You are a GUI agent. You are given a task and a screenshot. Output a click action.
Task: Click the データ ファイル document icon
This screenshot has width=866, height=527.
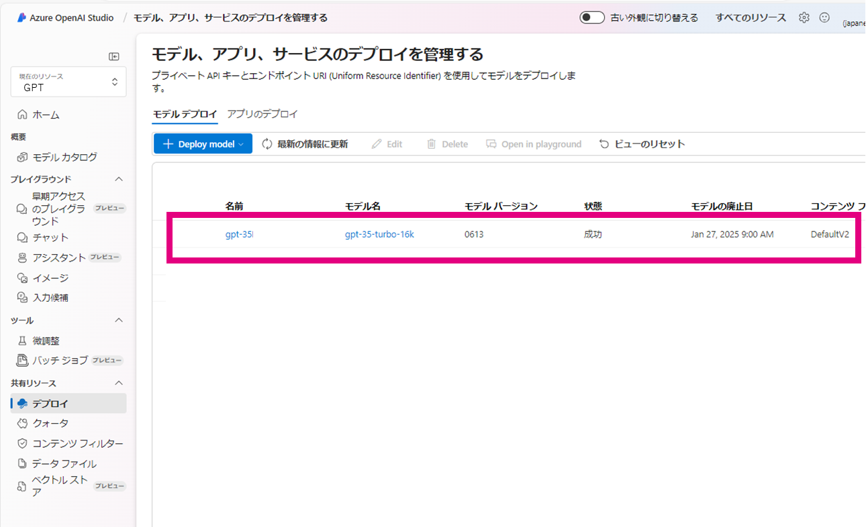[22, 463]
